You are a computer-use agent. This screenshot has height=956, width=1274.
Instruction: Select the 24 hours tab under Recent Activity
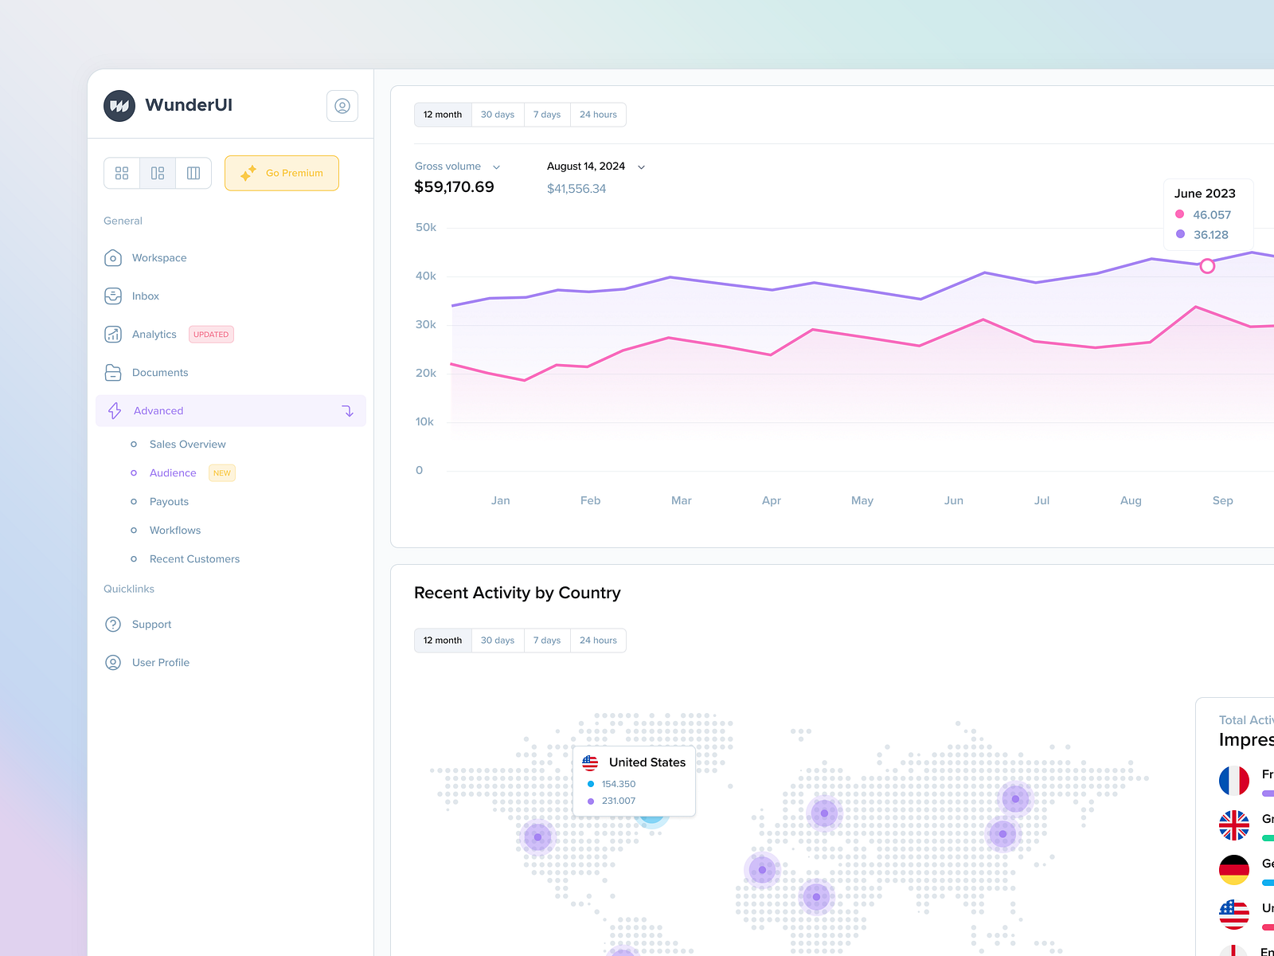pos(598,640)
